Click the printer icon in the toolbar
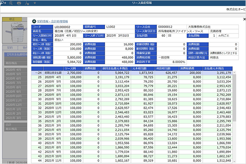The height and width of the screenshot is (164, 246). (x=19, y=3)
